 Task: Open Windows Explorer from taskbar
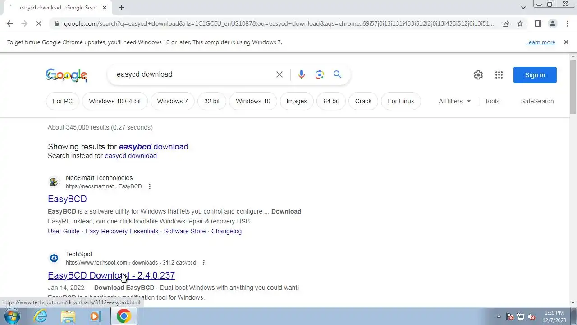(x=68, y=316)
